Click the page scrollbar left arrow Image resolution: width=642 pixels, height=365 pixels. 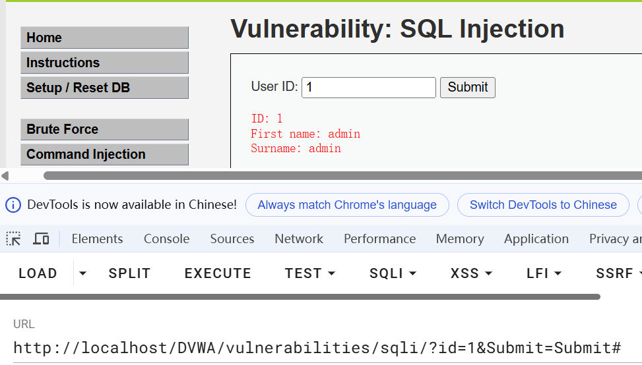(5, 176)
